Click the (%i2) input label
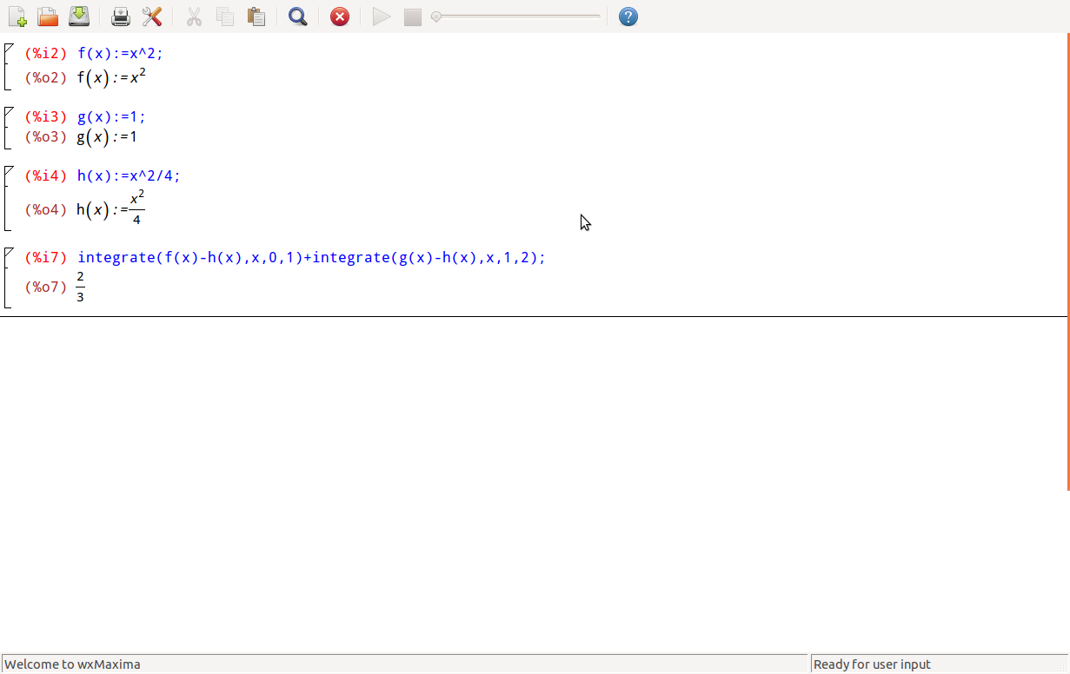Screen dimensions: 1070x674 [46, 53]
